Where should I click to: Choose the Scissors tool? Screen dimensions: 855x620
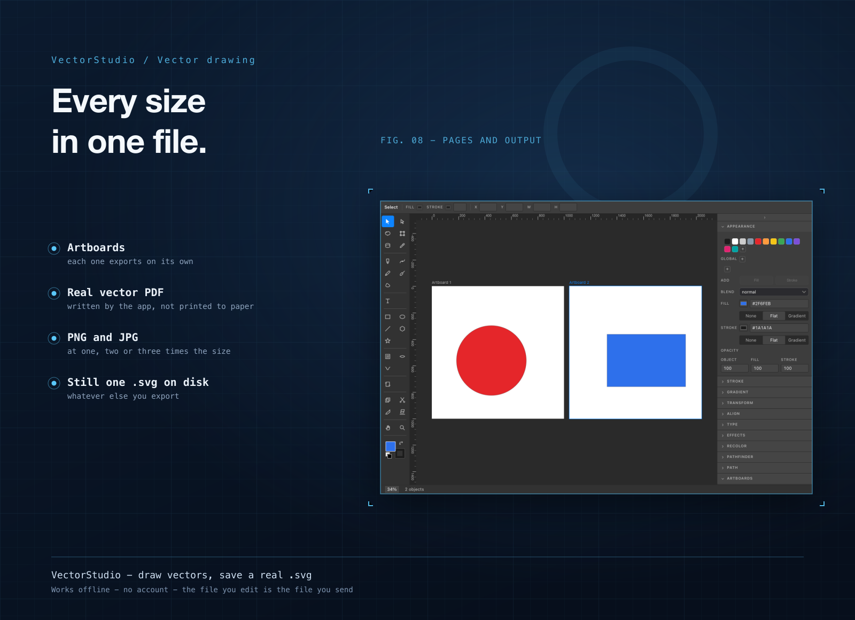[x=402, y=400]
